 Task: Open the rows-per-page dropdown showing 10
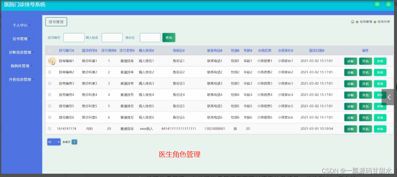point(54,142)
